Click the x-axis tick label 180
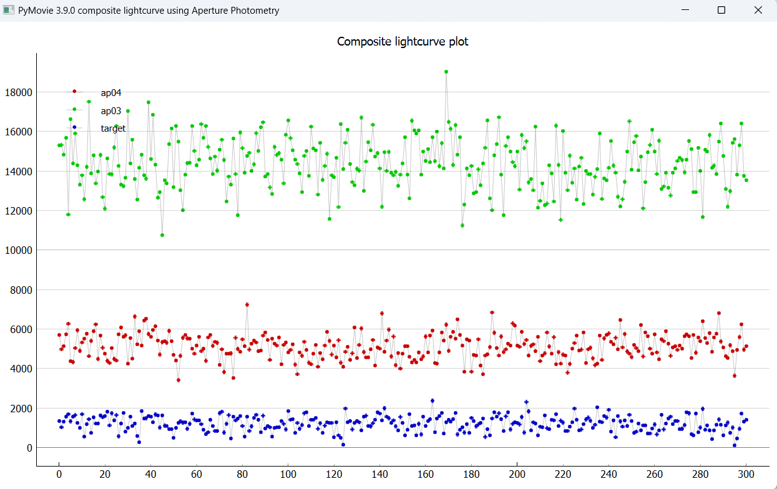 [471, 473]
